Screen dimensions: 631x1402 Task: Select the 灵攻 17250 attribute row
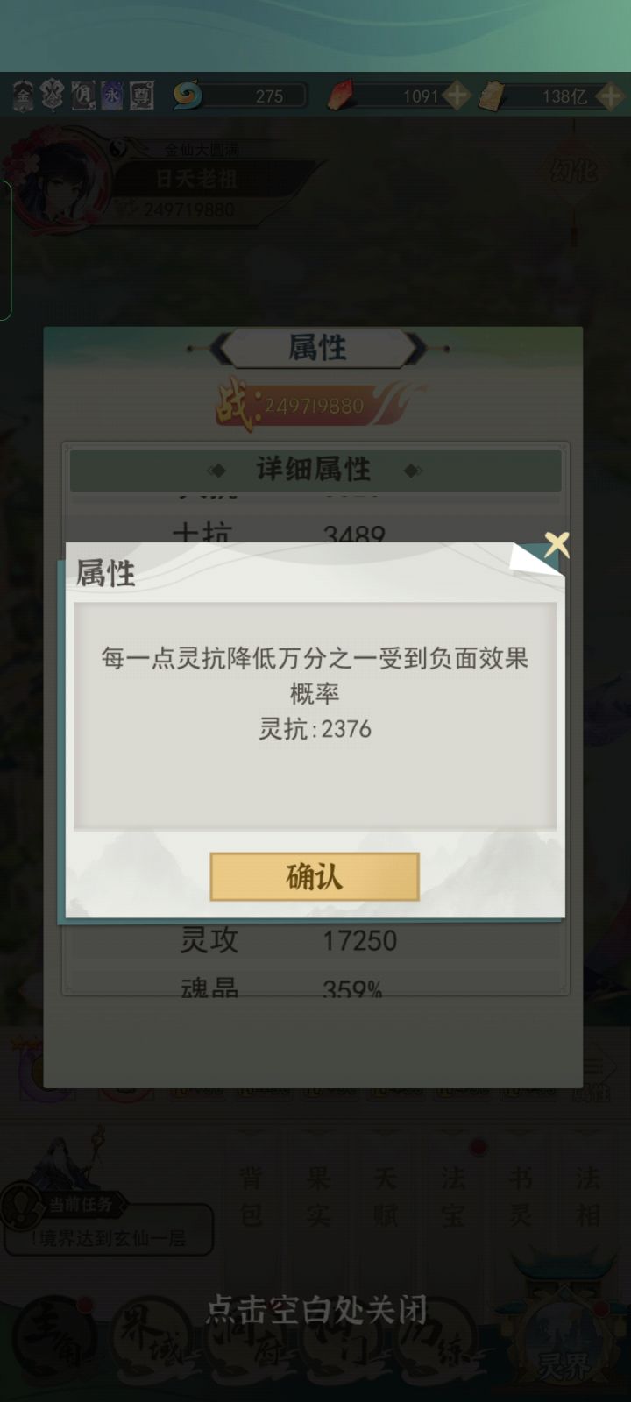tap(315, 940)
